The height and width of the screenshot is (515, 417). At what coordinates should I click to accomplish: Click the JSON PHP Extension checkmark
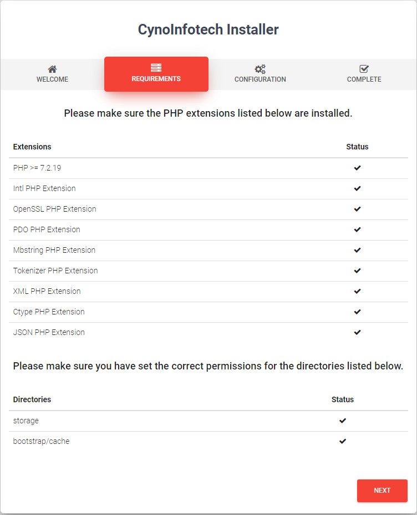[x=357, y=332]
